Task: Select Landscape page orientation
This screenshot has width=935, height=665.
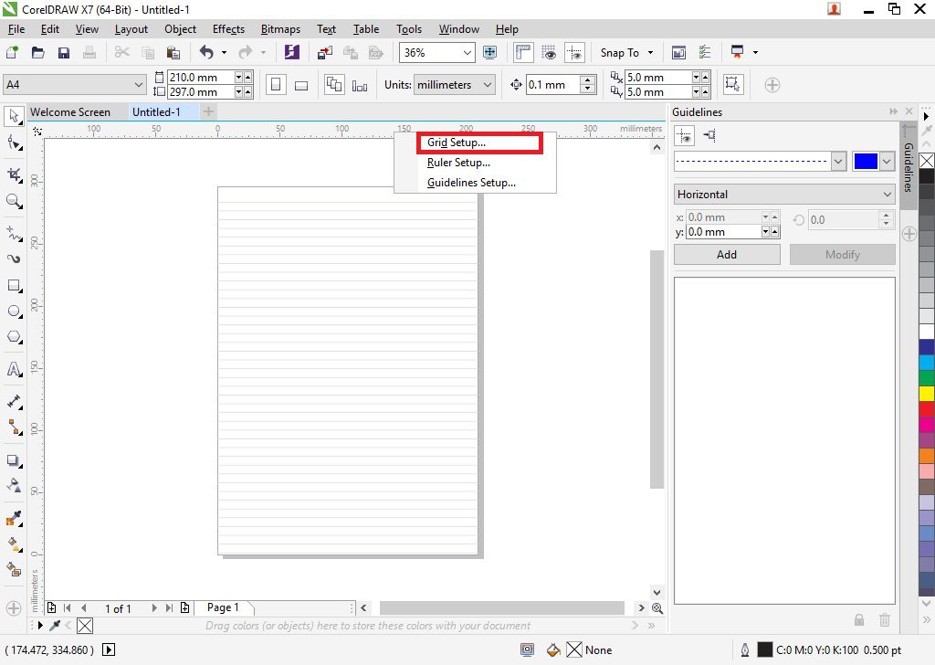Action: coord(301,85)
